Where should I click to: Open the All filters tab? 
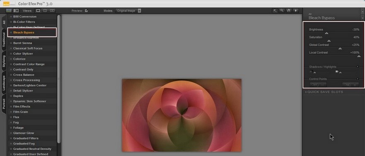(x=4, y=22)
